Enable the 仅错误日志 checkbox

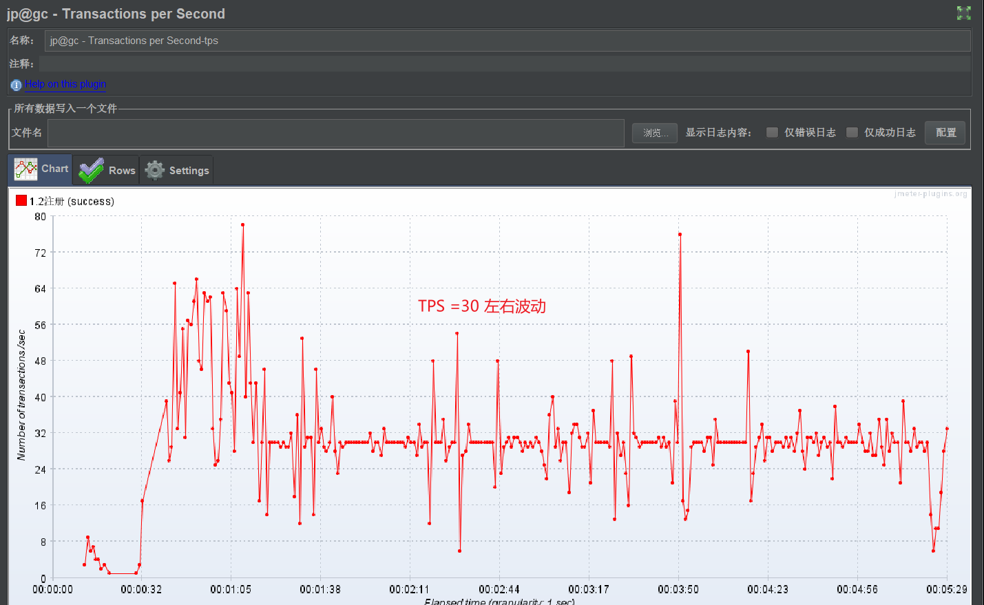click(x=772, y=132)
